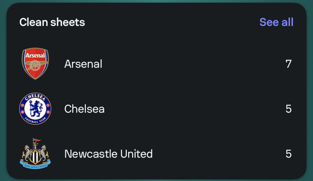Select the Chelsea team name

[x=85, y=109]
